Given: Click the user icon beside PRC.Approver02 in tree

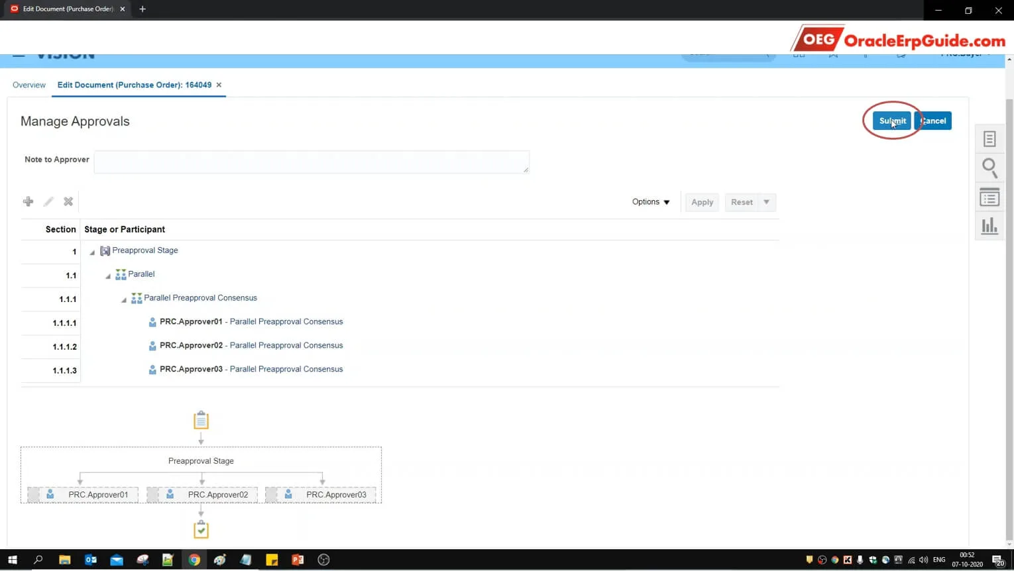Looking at the screenshot, I should coord(152,346).
